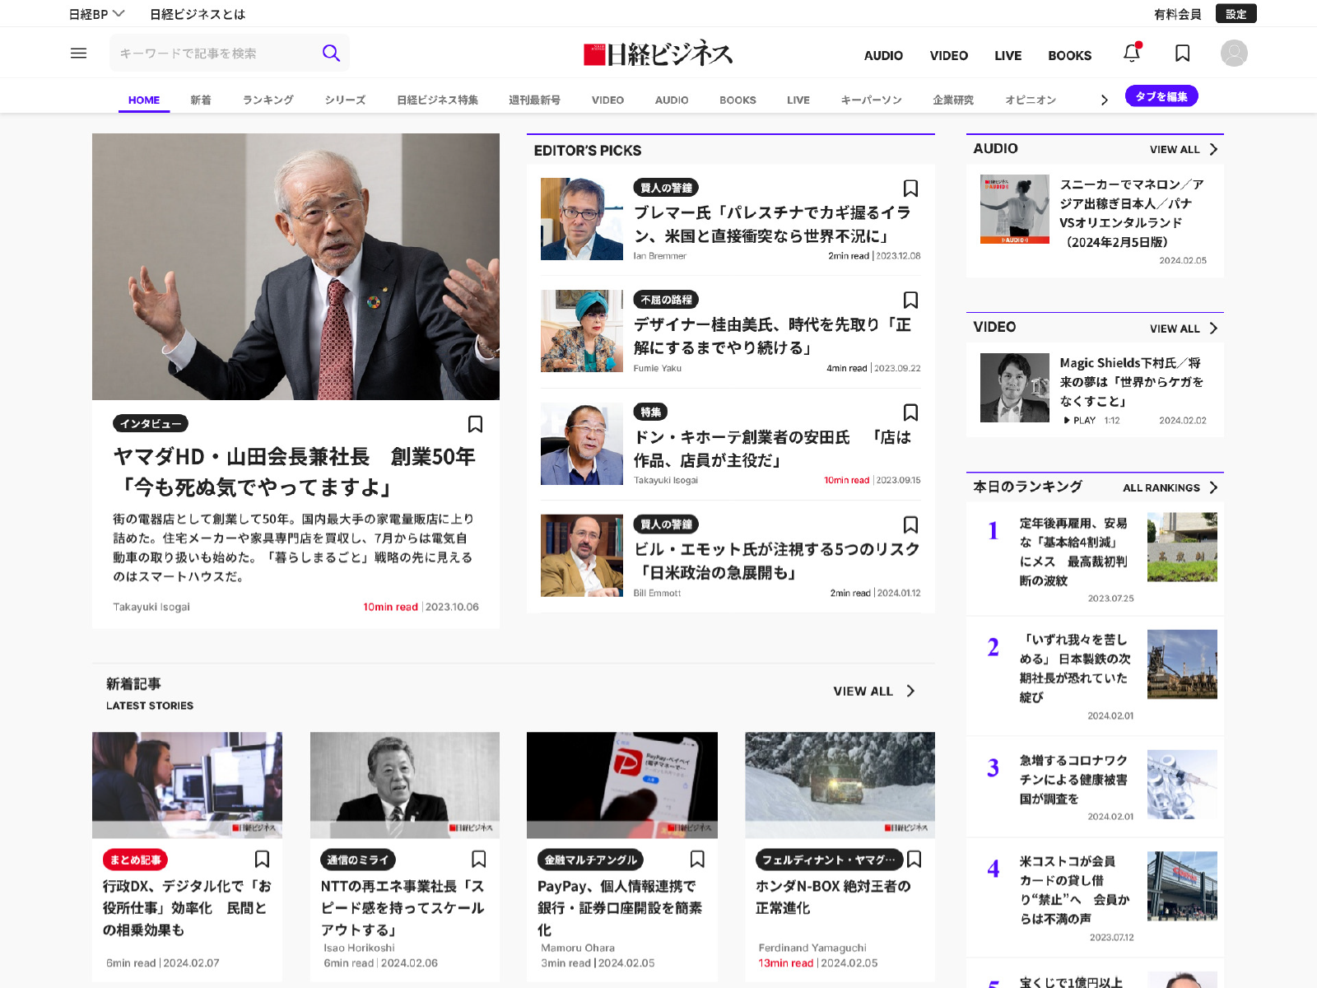Viewport: 1317px width, 988px height.
Task: Expand the 日経BP dropdown
Action: point(96,14)
